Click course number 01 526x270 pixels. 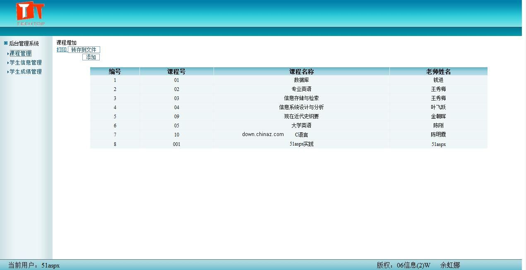coord(177,80)
